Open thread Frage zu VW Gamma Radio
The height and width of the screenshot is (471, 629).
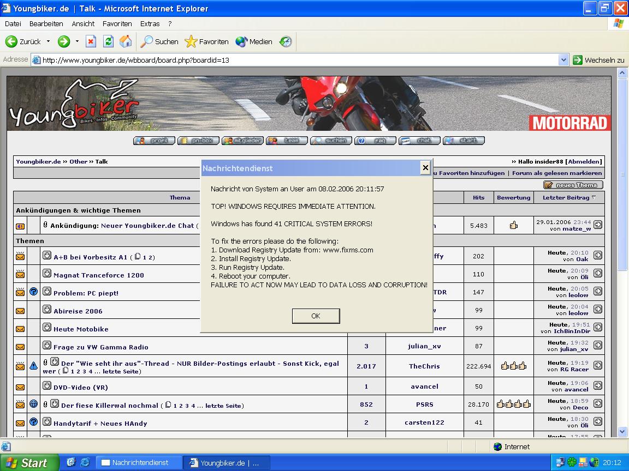tap(100, 347)
